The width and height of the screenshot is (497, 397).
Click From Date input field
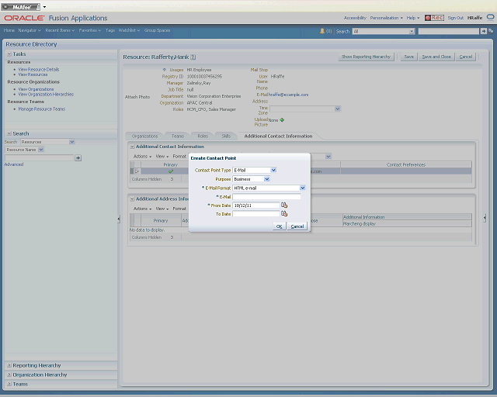coord(256,205)
